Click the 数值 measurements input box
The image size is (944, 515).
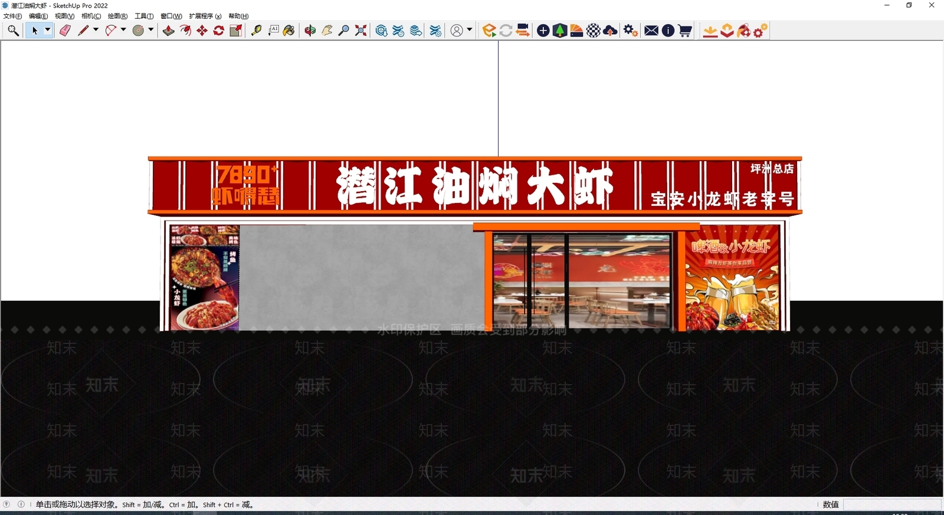click(892, 504)
